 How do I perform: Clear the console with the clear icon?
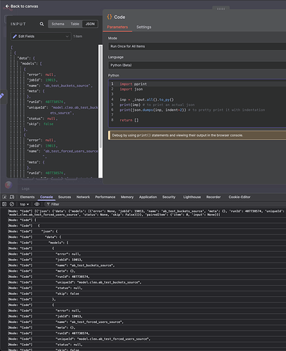[12, 204]
